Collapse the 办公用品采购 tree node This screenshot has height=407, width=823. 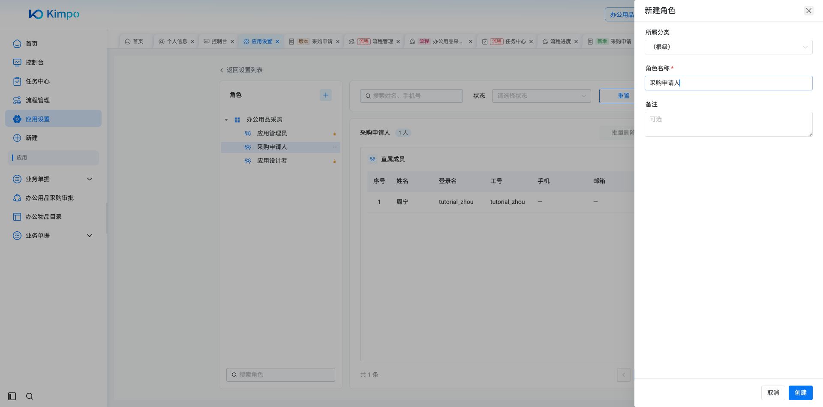coord(226,120)
